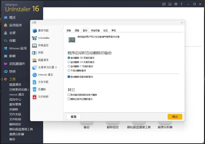Click the 影响 impact icon in sidebar

(6, 56)
